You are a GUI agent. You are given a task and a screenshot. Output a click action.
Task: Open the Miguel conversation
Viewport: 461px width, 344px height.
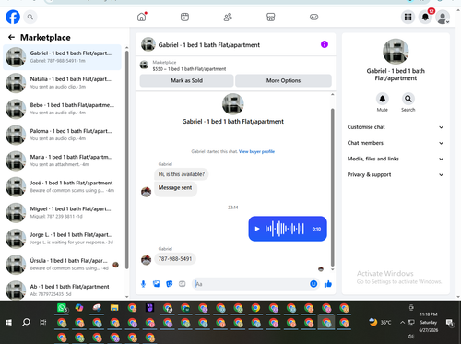click(x=62, y=213)
